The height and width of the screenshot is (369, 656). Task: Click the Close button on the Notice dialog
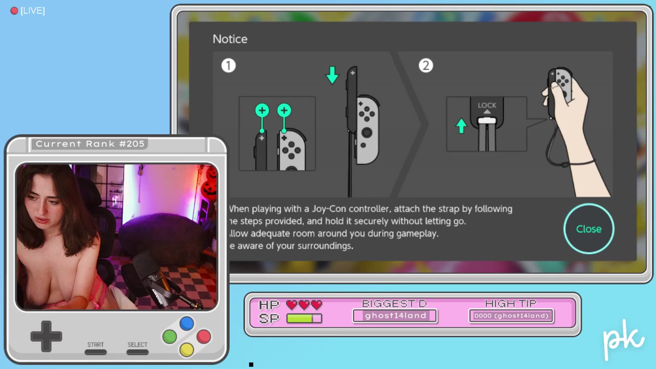(x=589, y=229)
